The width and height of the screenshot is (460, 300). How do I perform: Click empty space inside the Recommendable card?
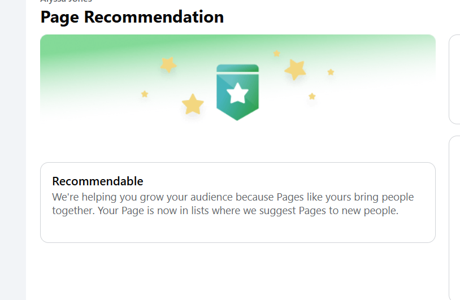click(237, 230)
